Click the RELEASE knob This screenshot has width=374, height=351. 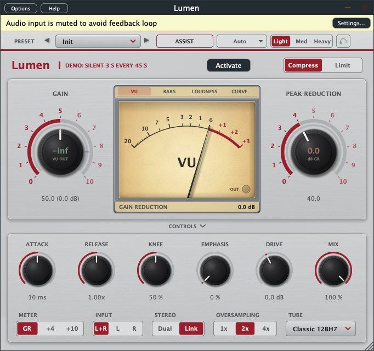point(97,270)
